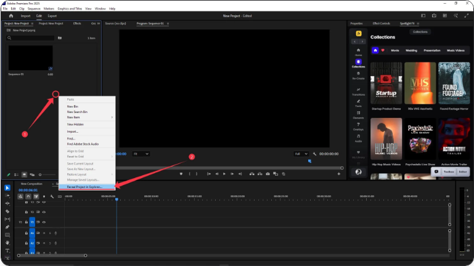Screen dimensions: 474x266
Task: Toggle snapping magnet in timeline
Action: click(x=28, y=197)
